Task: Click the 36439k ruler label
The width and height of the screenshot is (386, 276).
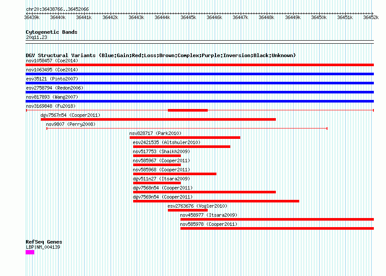Action: 32,17
